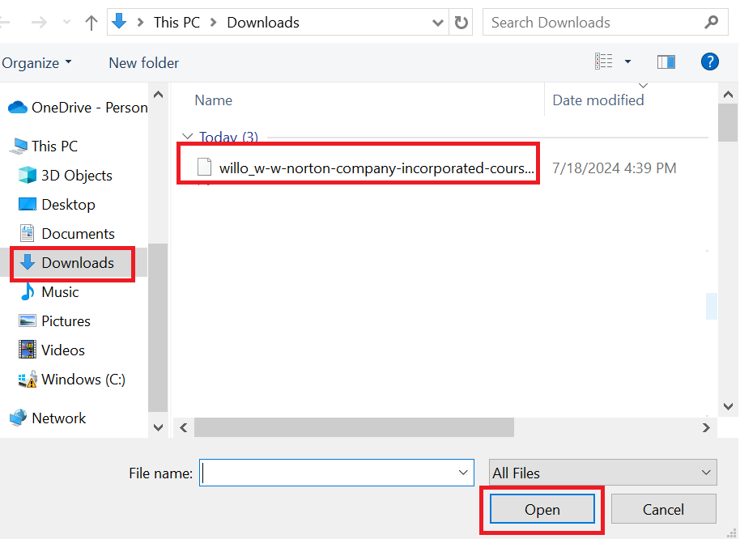Open recent locations chevron beside forward arrow

coord(66,22)
